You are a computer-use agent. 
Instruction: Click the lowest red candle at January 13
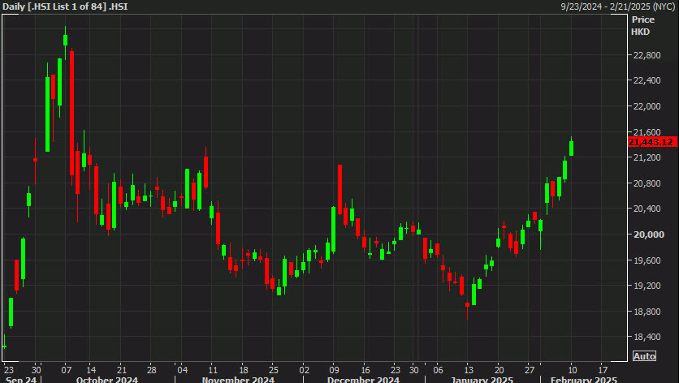tap(467, 305)
